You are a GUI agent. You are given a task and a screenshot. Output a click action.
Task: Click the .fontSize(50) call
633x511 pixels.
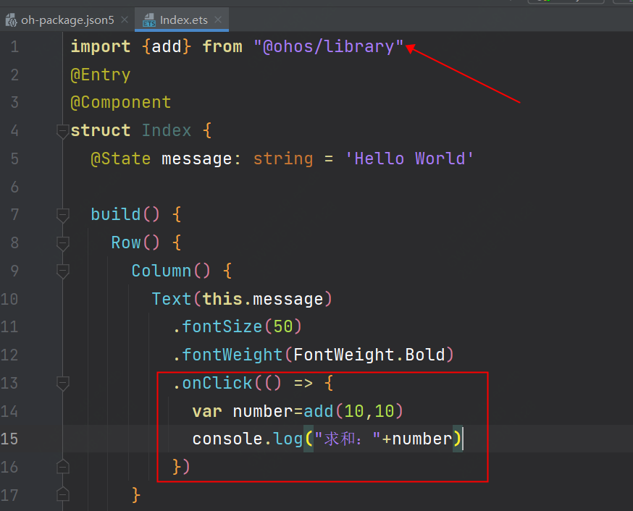point(237,326)
